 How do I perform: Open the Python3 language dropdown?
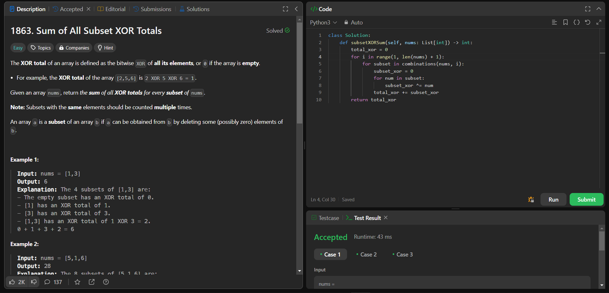coord(323,22)
